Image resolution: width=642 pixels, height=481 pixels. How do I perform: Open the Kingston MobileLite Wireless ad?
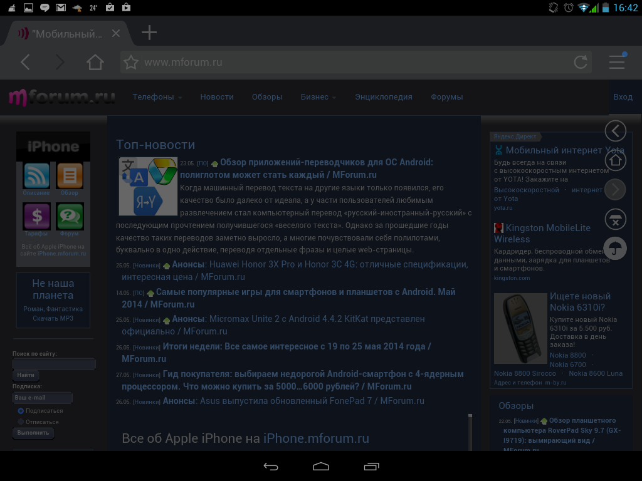point(542,234)
